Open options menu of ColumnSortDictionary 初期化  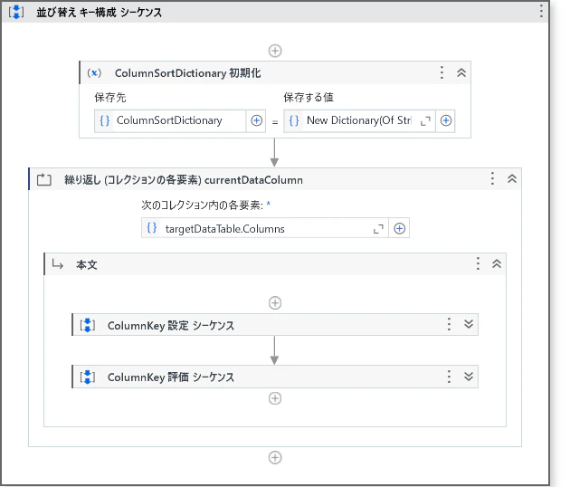point(442,72)
